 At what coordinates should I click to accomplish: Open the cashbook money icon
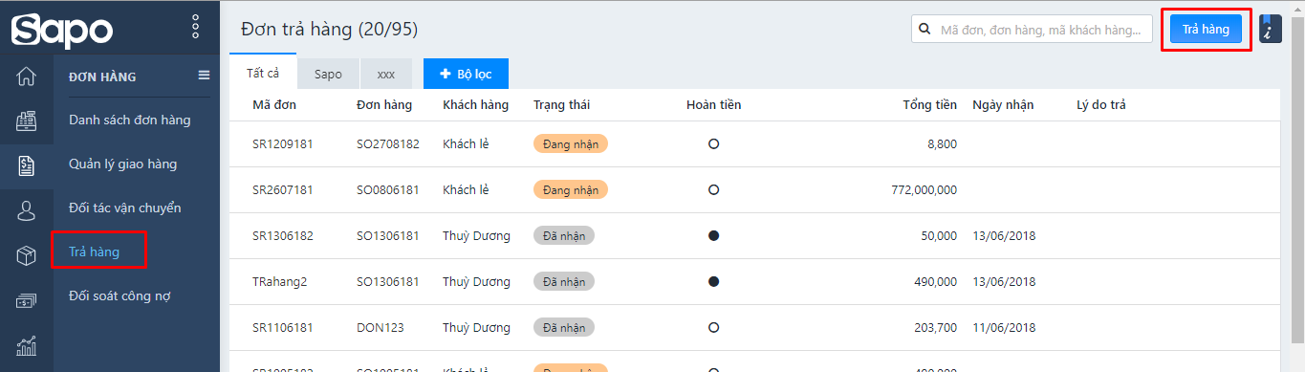[x=27, y=300]
